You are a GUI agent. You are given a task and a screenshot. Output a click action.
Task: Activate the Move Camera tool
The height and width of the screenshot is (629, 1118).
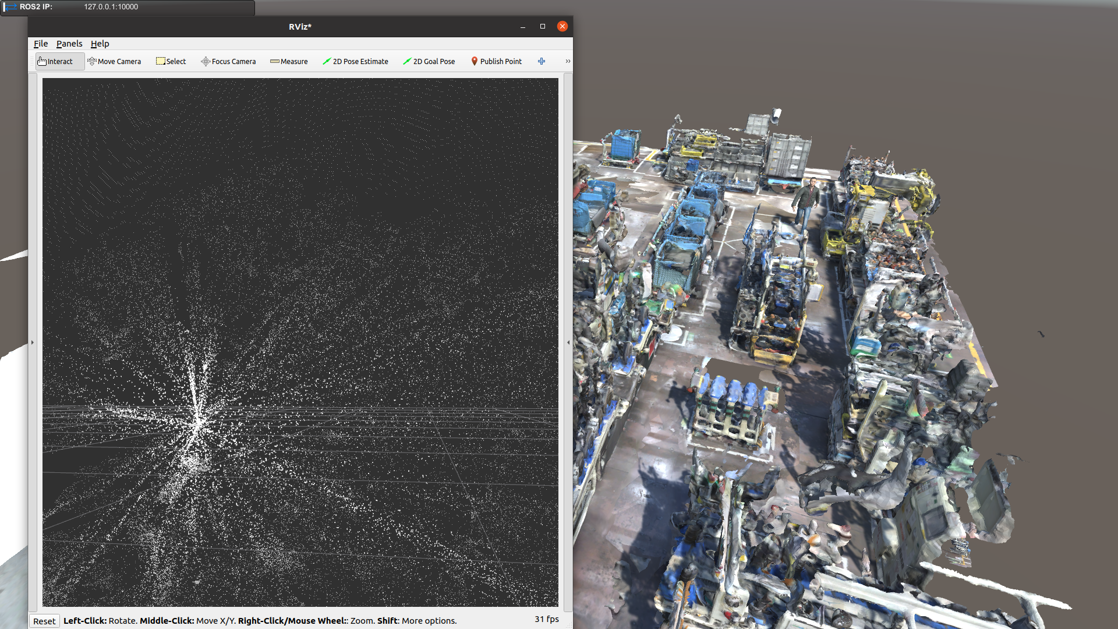(115, 61)
